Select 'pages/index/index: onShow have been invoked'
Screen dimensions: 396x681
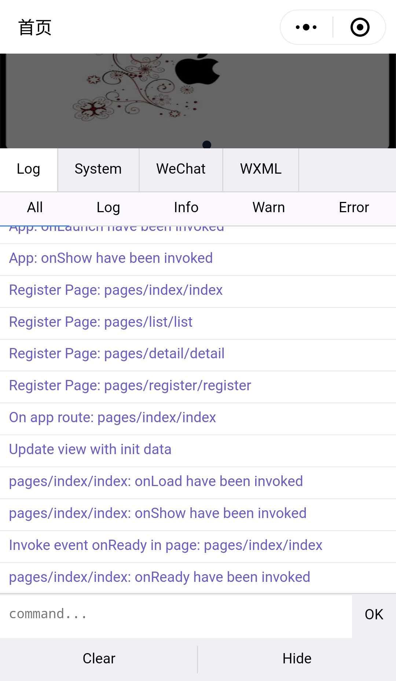(x=198, y=514)
